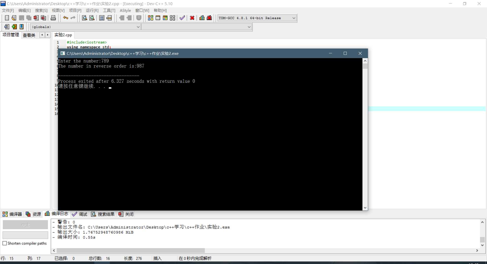
Task: Switch to 编译日志 bottom tab
Action: 56,214
